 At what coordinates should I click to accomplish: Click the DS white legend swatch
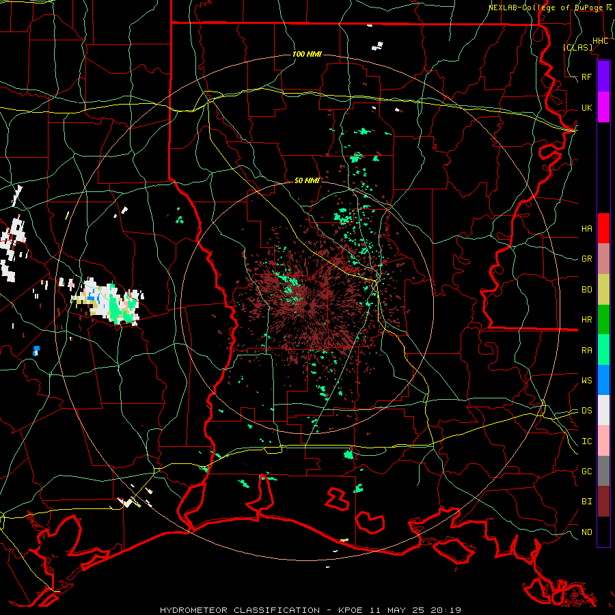pos(603,410)
